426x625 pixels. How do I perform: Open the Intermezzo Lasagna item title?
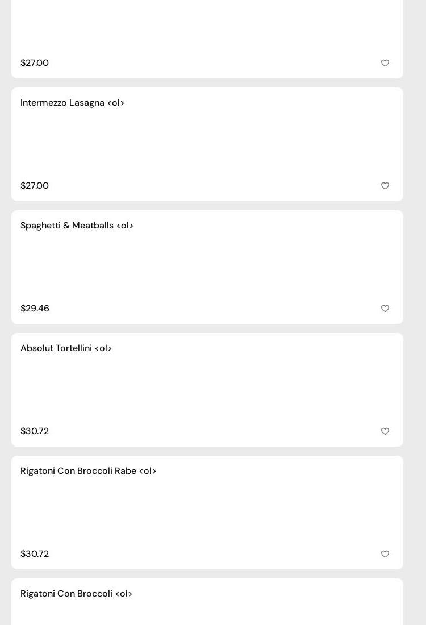(72, 103)
